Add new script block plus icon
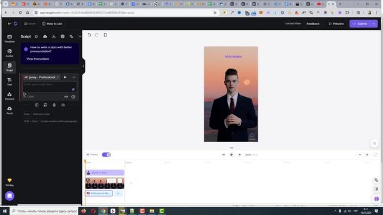 coord(37,105)
